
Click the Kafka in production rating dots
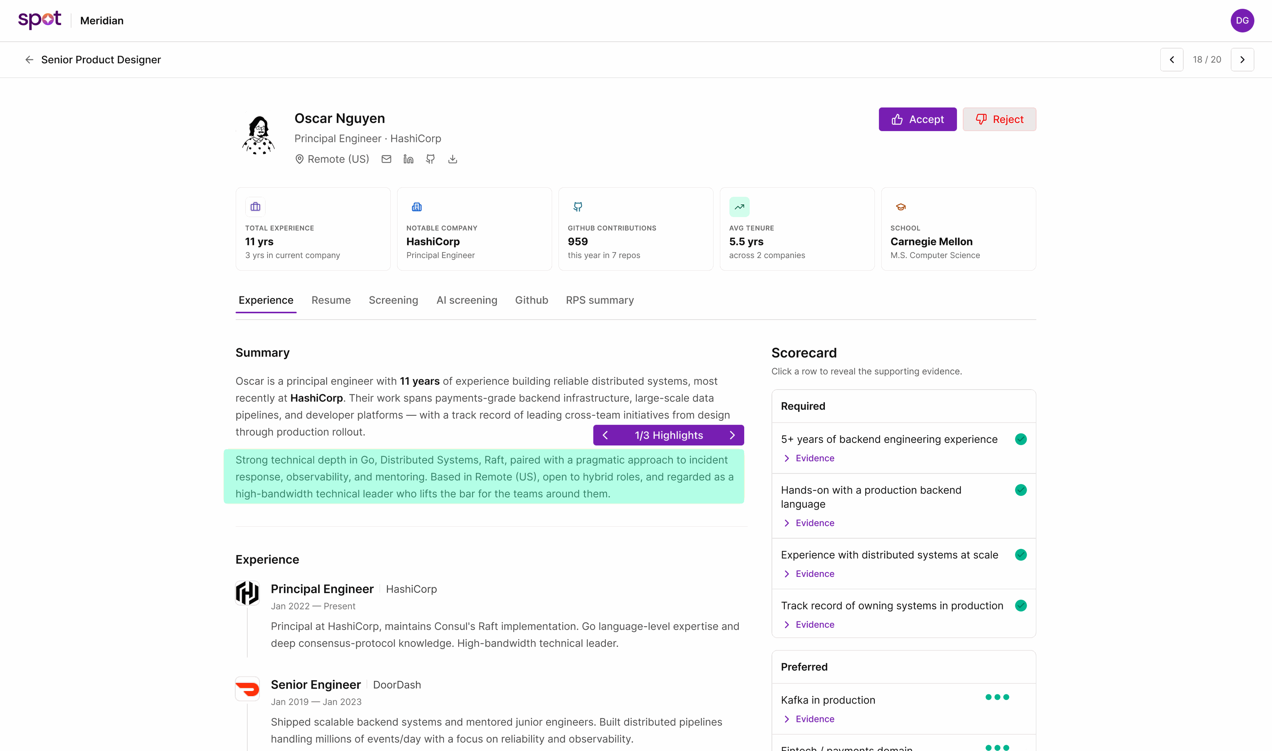tap(997, 697)
